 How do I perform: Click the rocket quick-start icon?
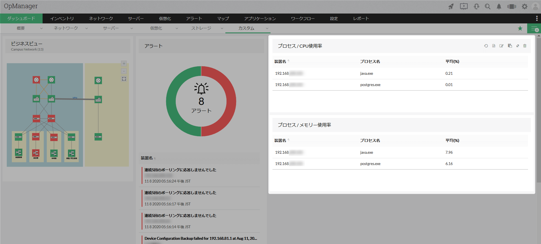451,6
